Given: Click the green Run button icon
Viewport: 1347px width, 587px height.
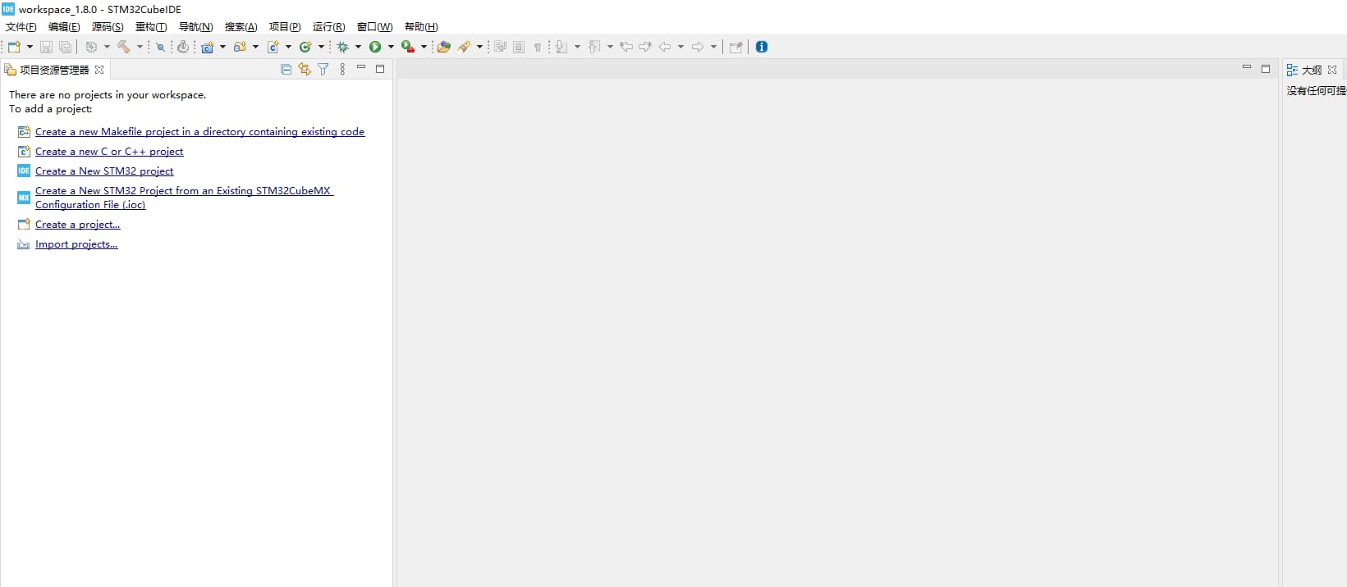Looking at the screenshot, I should (375, 48).
